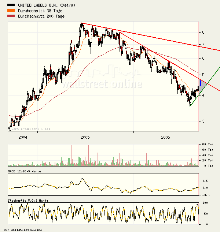Click the '20 Tsd' volume axis label
Image resolution: width=220 pixels, height=232 pixels.
pos(208,160)
